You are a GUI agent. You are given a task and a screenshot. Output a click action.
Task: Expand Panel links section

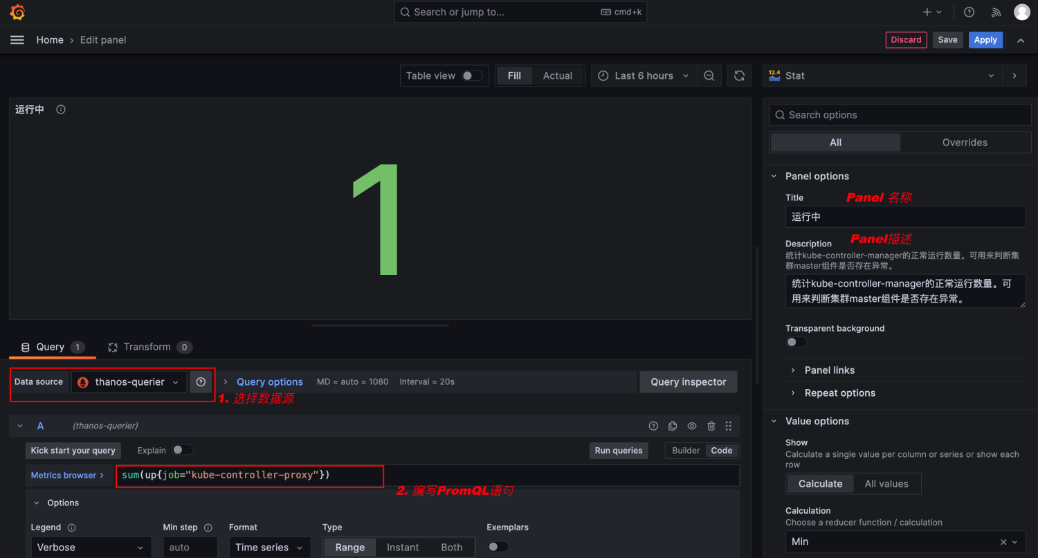830,370
